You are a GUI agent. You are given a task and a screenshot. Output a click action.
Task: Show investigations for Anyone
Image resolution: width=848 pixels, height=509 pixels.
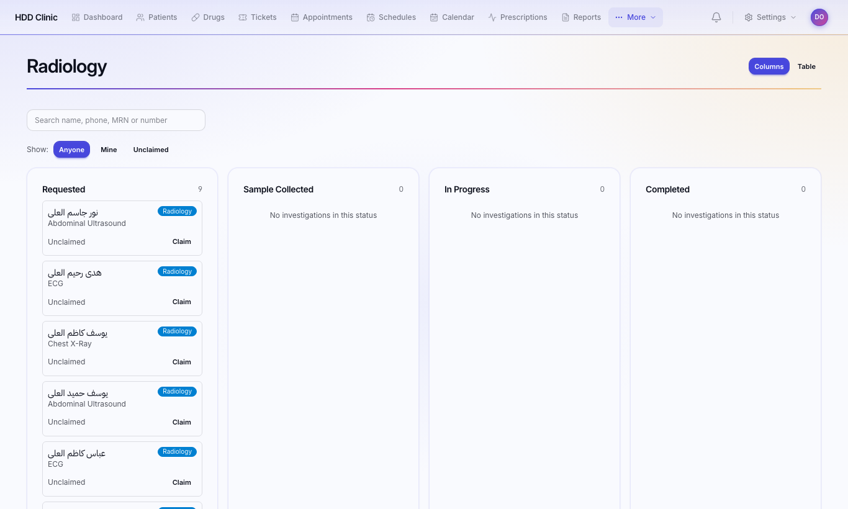pos(71,150)
